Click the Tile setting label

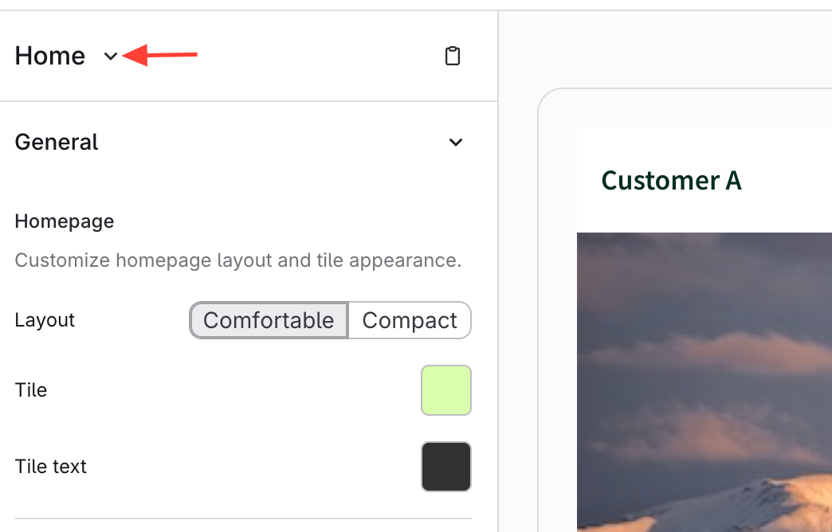(x=31, y=390)
